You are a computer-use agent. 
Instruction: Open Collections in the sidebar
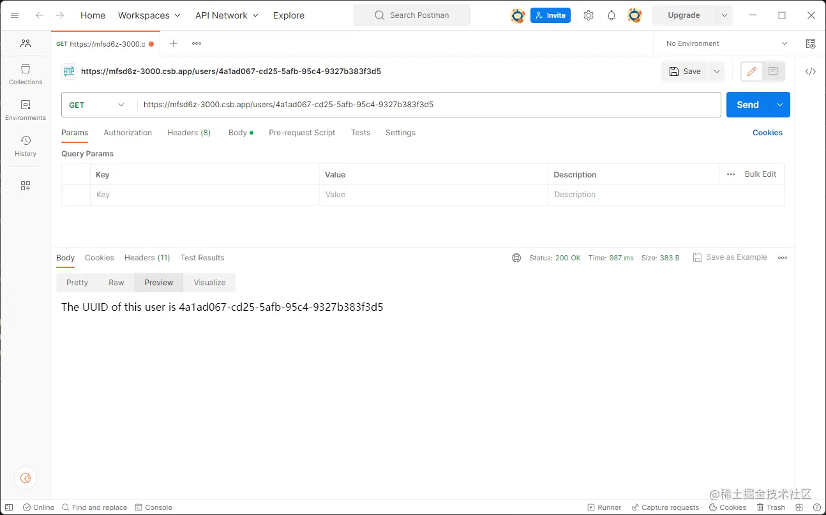tap(26, 74)
